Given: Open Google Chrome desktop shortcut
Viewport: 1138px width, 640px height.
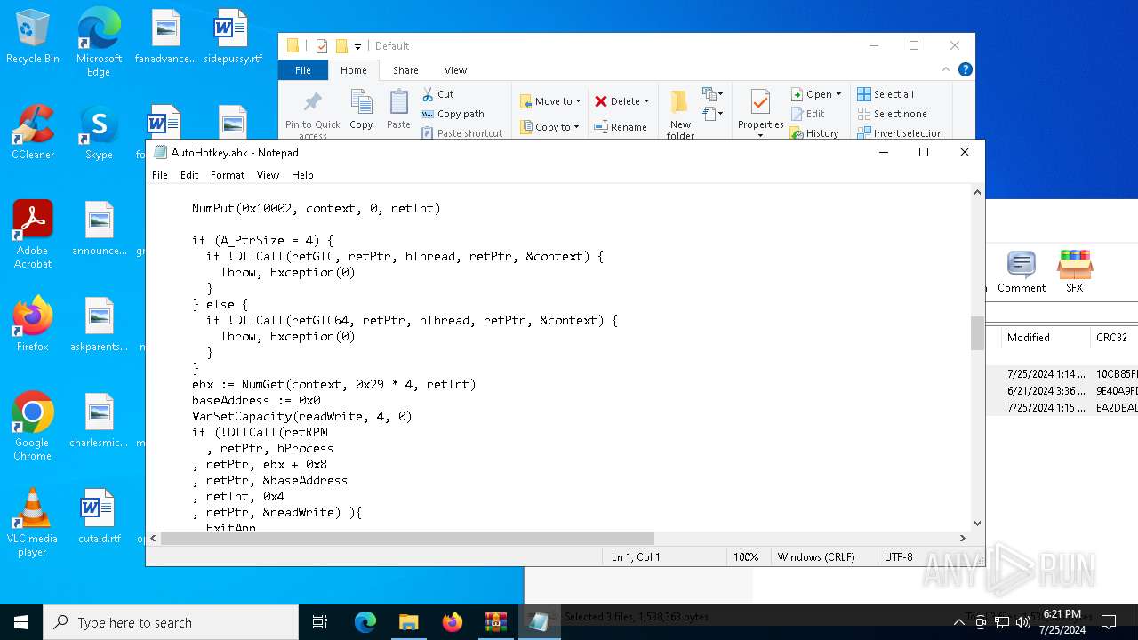Looking at the screenshot, I should tap(33, 427).
